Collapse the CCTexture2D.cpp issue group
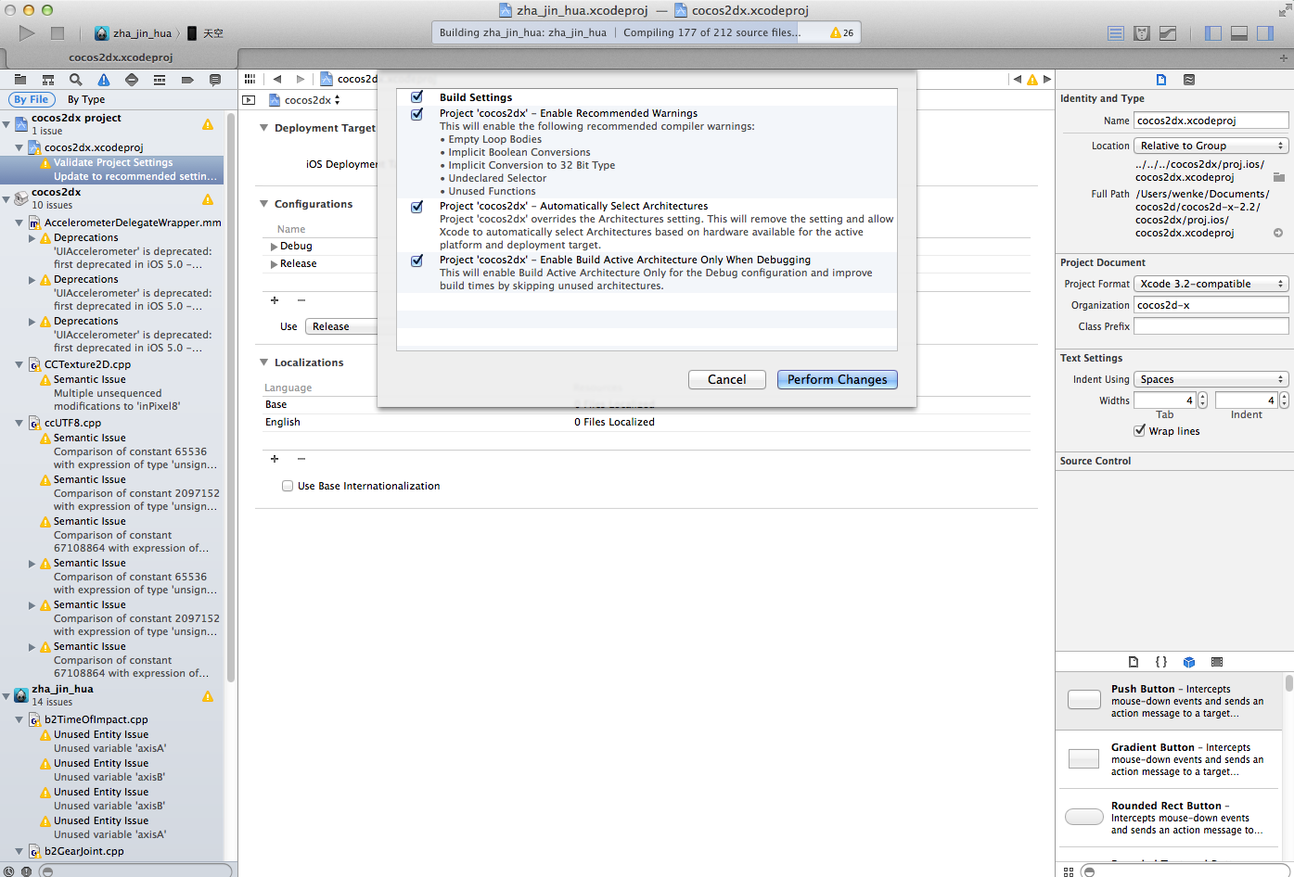This screenshot has width=1294, height=877. pyautogui.click(x=19, y=364)
